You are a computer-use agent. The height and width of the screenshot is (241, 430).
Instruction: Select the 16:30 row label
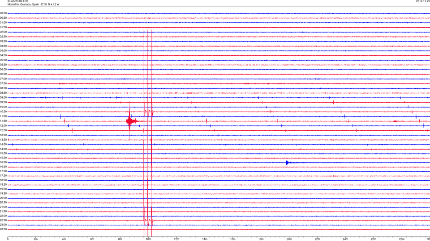click(x=3, y=166)
